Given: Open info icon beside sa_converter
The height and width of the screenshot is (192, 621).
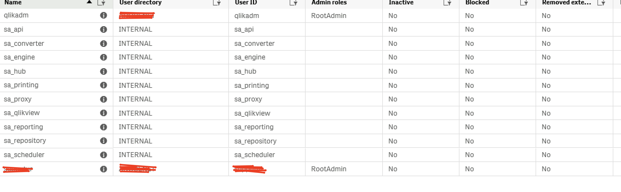Looking at the screenshot, I should (104, 44).
